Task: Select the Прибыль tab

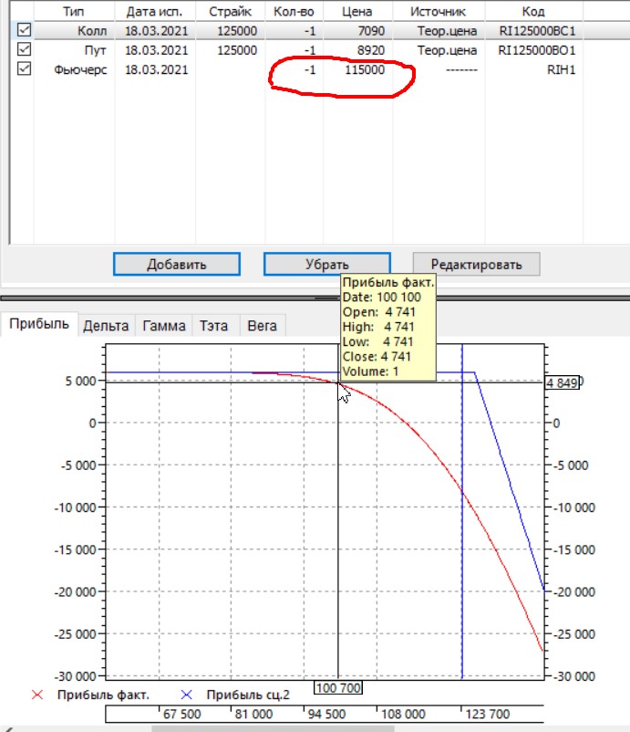Action: [38, 324]
